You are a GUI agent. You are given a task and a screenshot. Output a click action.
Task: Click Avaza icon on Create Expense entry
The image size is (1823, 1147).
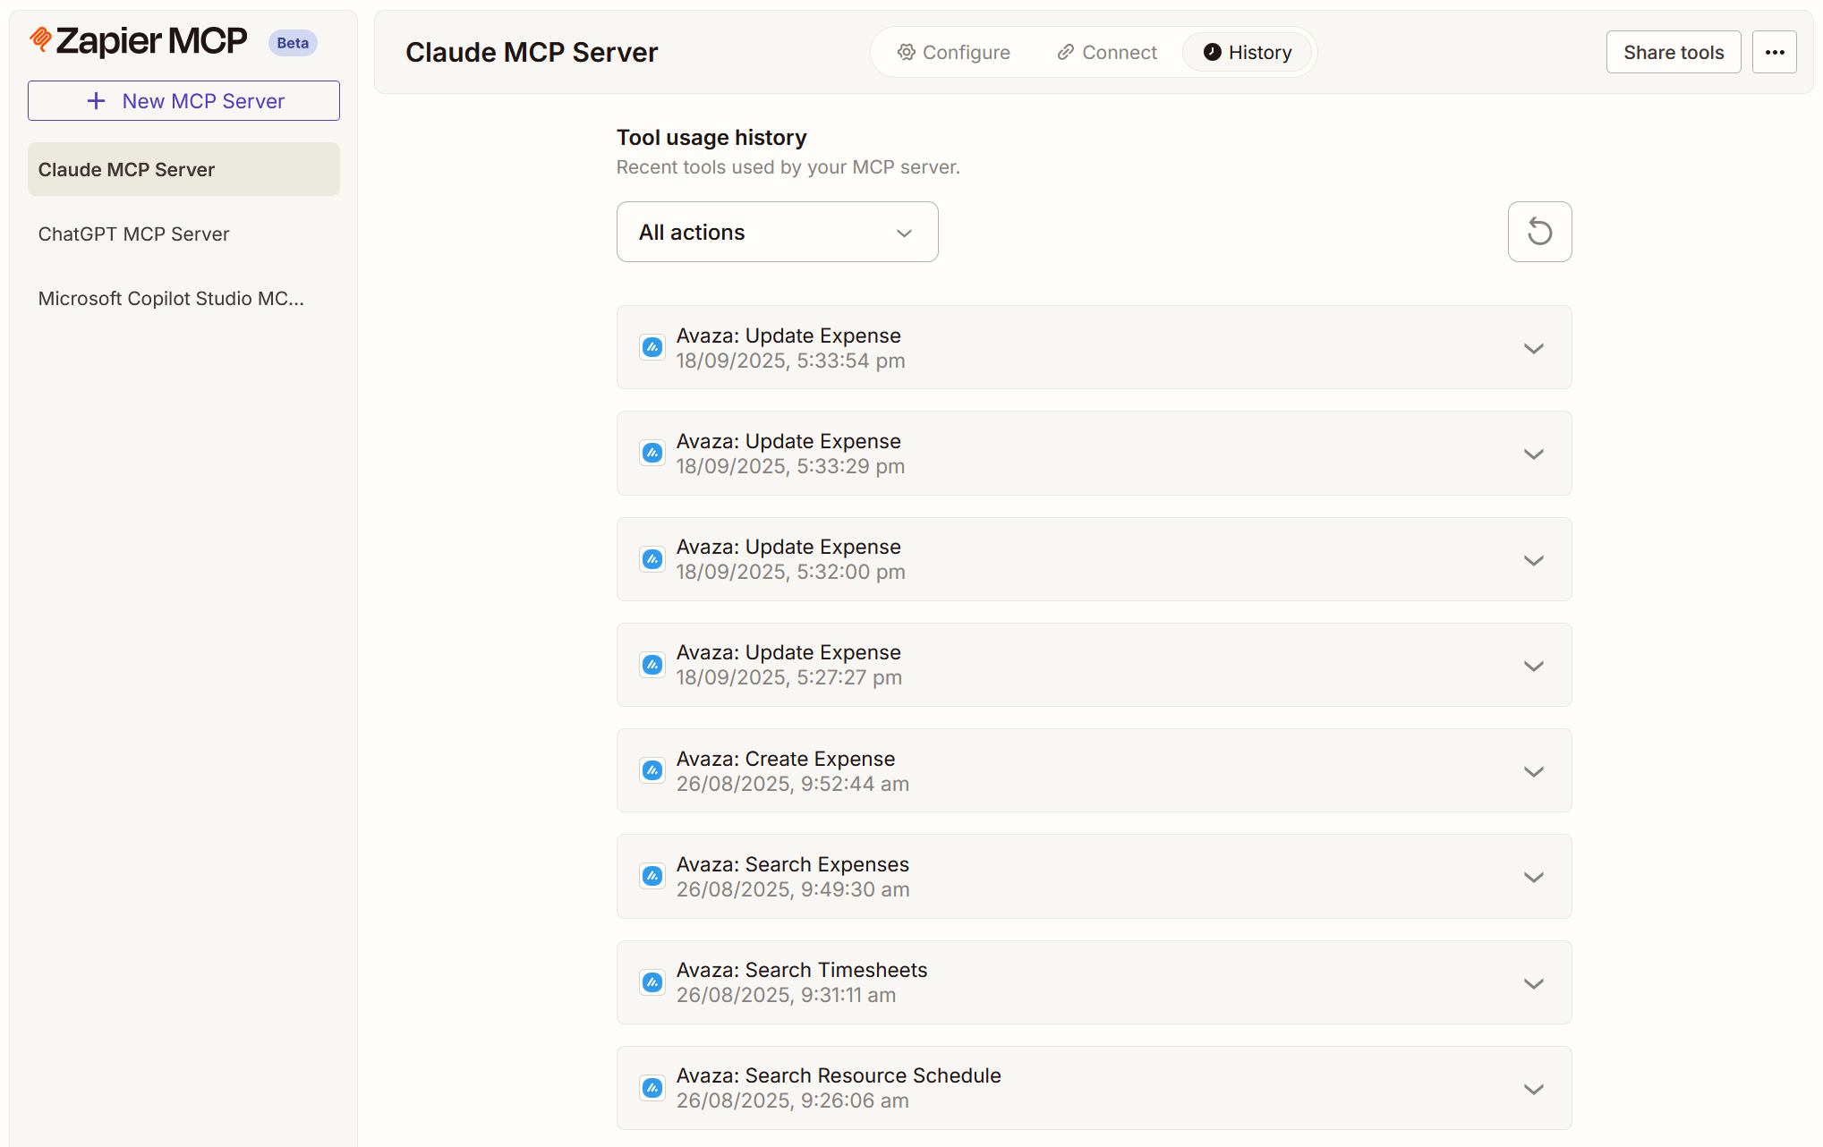point(652,770)
